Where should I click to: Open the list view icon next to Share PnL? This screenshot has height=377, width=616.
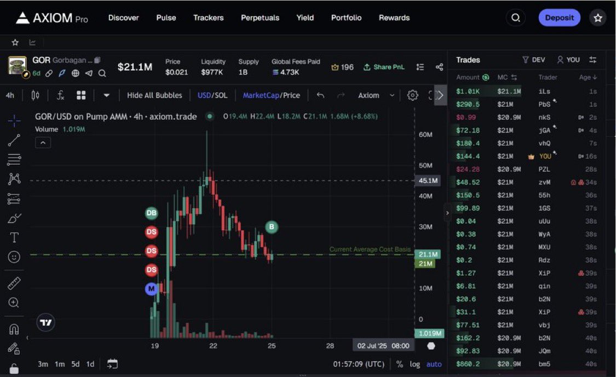420,67
